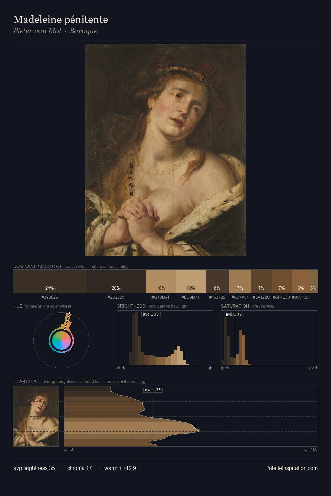
Task: Click the 'L = 0' axis label
Action: coord(69,449)
